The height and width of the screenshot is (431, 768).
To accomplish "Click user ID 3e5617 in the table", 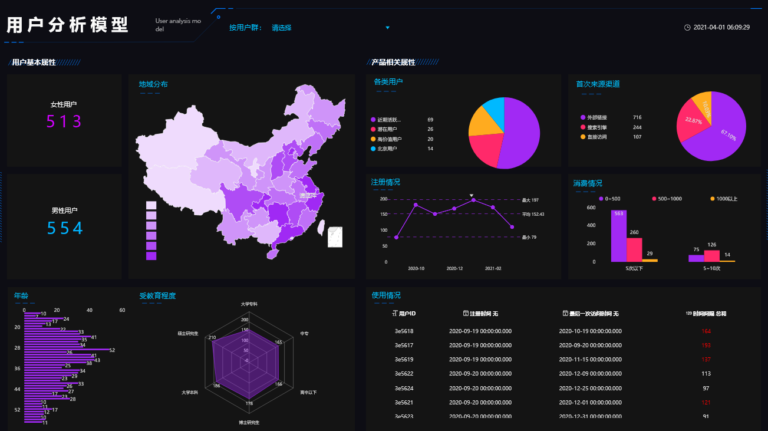I will [404, 346].
